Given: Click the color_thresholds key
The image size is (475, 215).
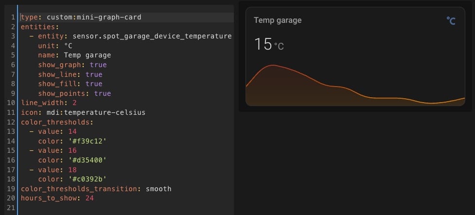Looking at the screenshot, I should click(x=55, y=122).
